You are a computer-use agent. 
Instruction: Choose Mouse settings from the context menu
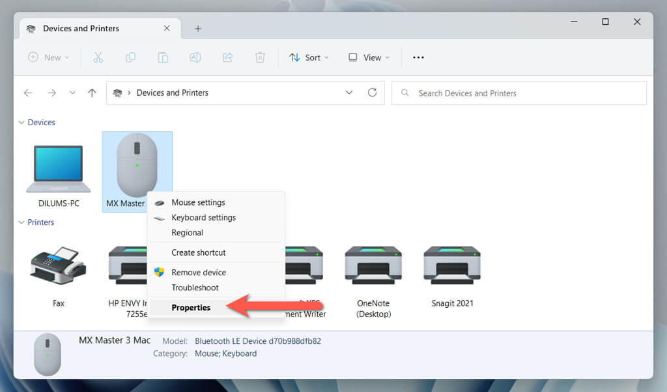(216, 202)
